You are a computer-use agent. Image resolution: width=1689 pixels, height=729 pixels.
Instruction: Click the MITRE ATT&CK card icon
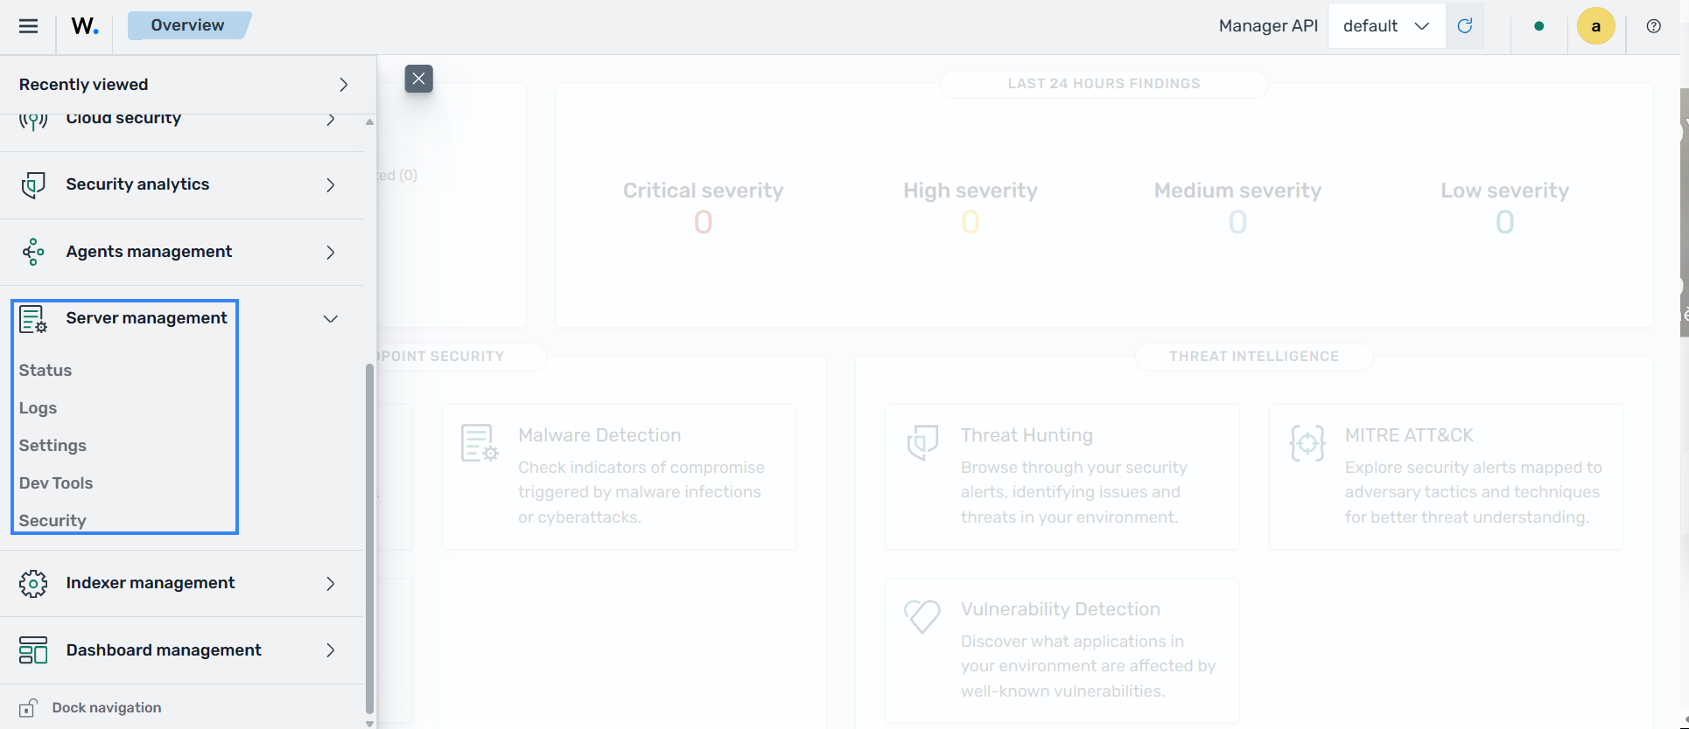click(1307, 443)
